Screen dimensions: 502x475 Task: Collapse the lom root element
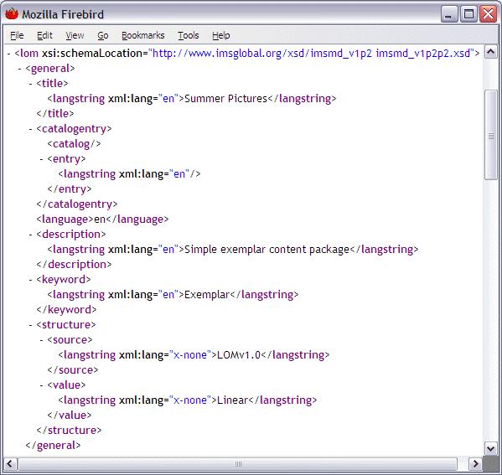click(x=8, y=54)
